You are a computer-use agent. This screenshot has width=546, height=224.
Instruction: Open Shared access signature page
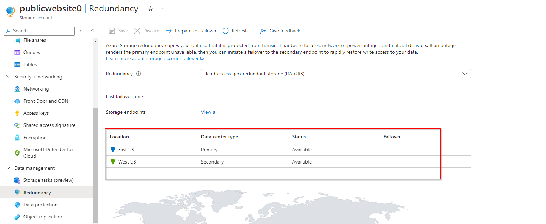49,125
